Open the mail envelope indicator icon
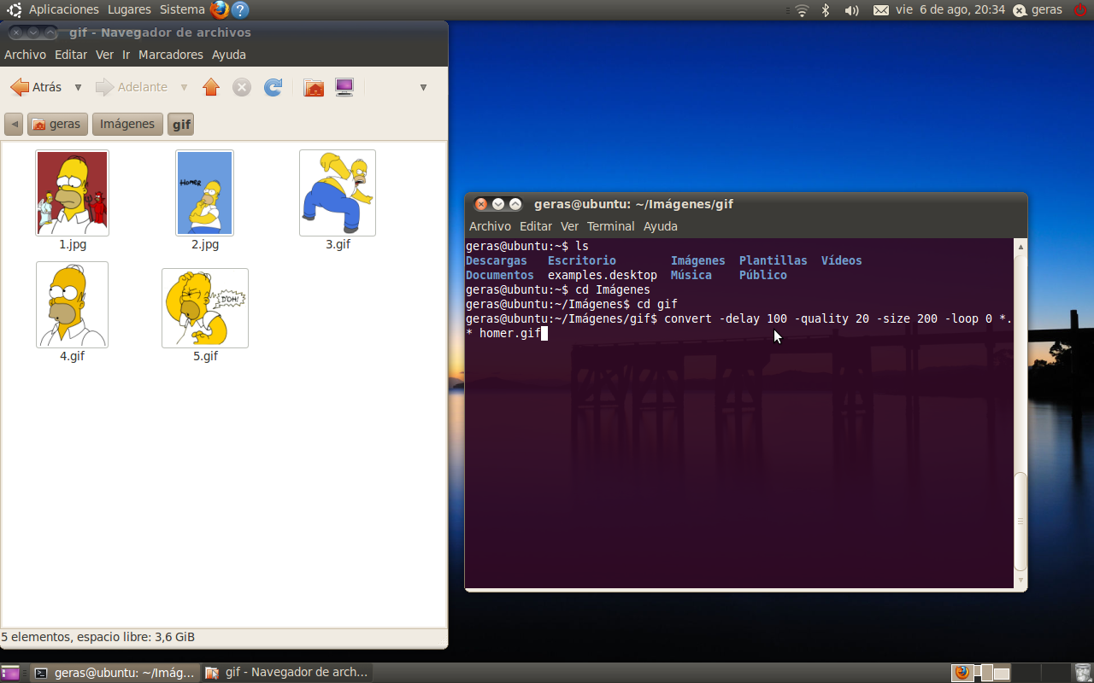The height and width of the screenshot is (683, 1094). (882, 9)
